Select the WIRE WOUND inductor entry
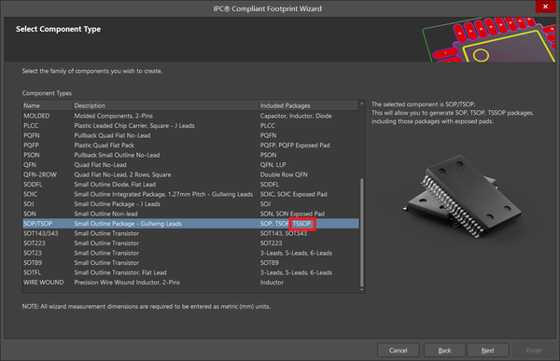The width and height of the screenshot is (560, 361). tap(190, 282)
